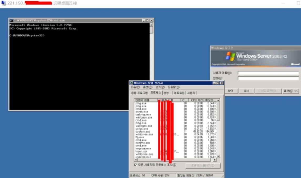Click the C:\WINDOWS\system32> command prompt line
The image size is (301, 178).
(x=27, y=35)
